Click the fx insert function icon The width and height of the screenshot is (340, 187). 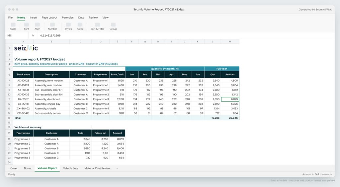33,35
